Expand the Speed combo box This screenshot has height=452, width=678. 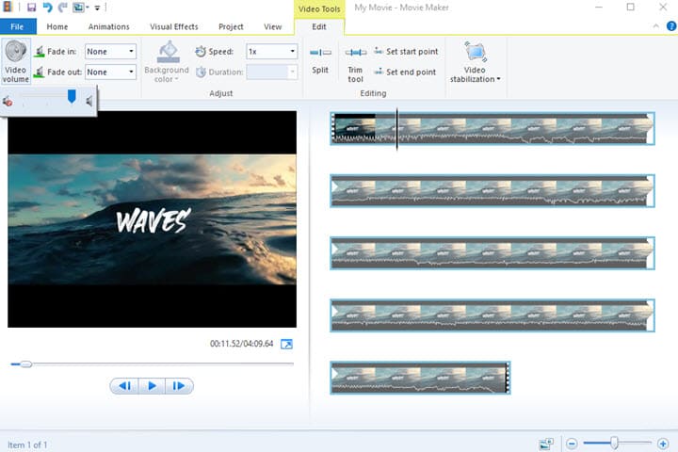click(271, 52)
